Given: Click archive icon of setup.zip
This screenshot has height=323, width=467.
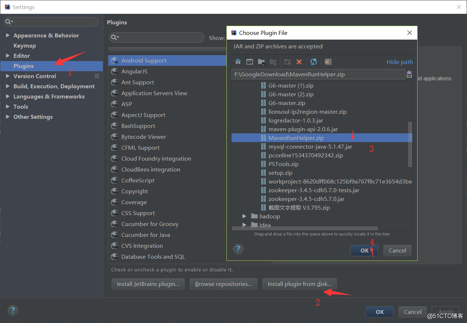Looking at the screenshot, I should pyautogui.click(x=264, y=173).
